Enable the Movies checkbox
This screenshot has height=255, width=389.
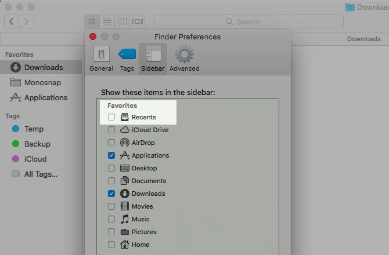[111, 206]
